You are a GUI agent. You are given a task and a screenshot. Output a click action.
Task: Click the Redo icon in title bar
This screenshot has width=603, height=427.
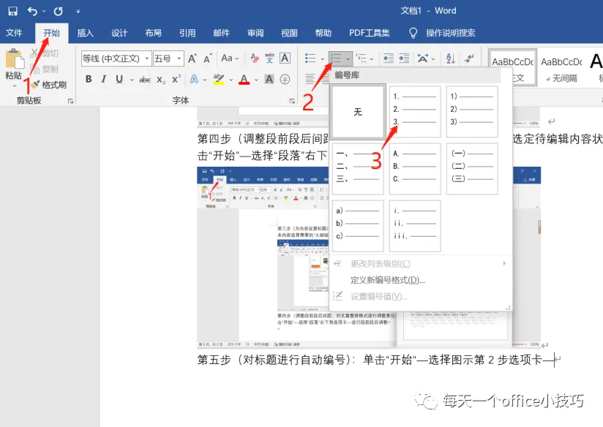[x=59, y=11]
